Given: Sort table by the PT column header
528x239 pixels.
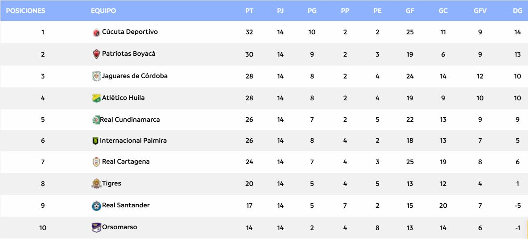Looking at the screenshot, I should pos(249,11).
